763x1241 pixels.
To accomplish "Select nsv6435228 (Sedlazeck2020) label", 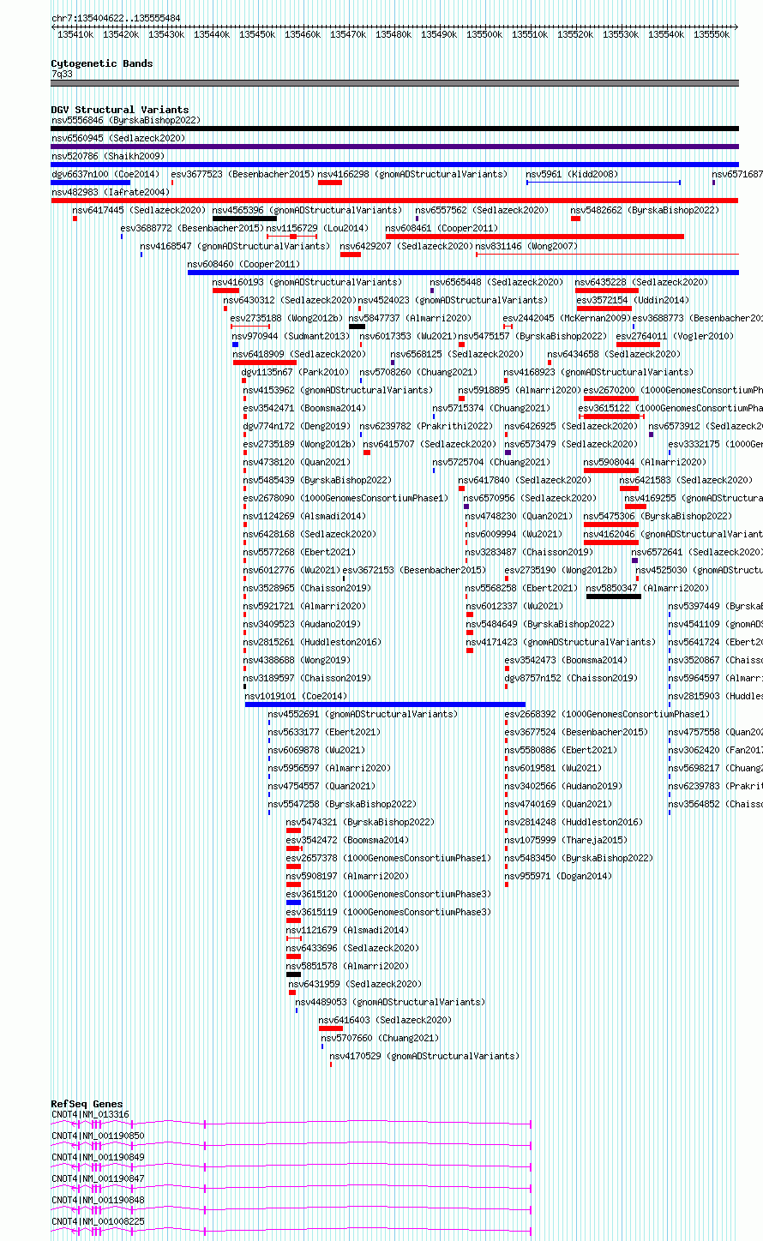I will point(641,282).
